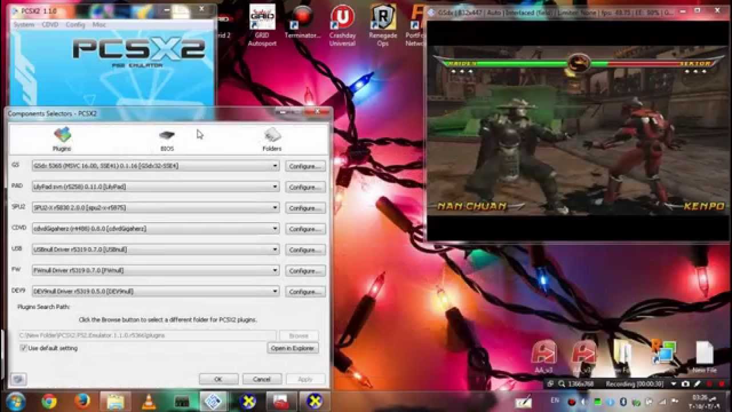The height and width of the screenshot is (412, 732).
Task: Open Firefox from the taskbar
Action: pos(82,402)
